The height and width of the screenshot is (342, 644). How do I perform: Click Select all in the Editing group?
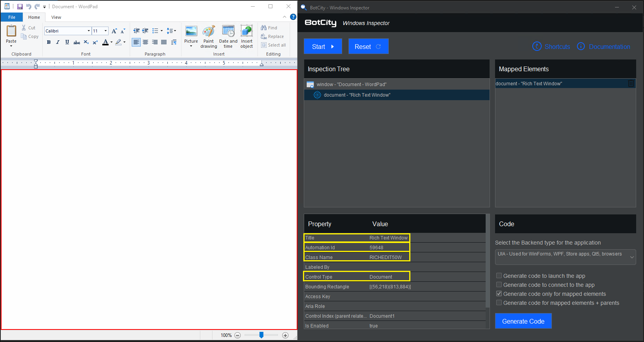click(x=274, y=45)
